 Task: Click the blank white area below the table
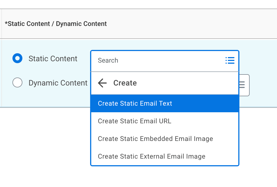coord(44,146)
